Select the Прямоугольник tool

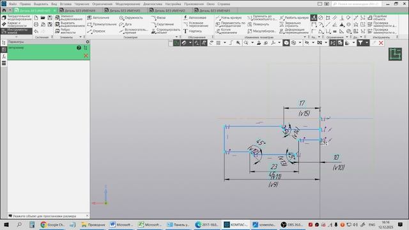click(x=102, y=24)
